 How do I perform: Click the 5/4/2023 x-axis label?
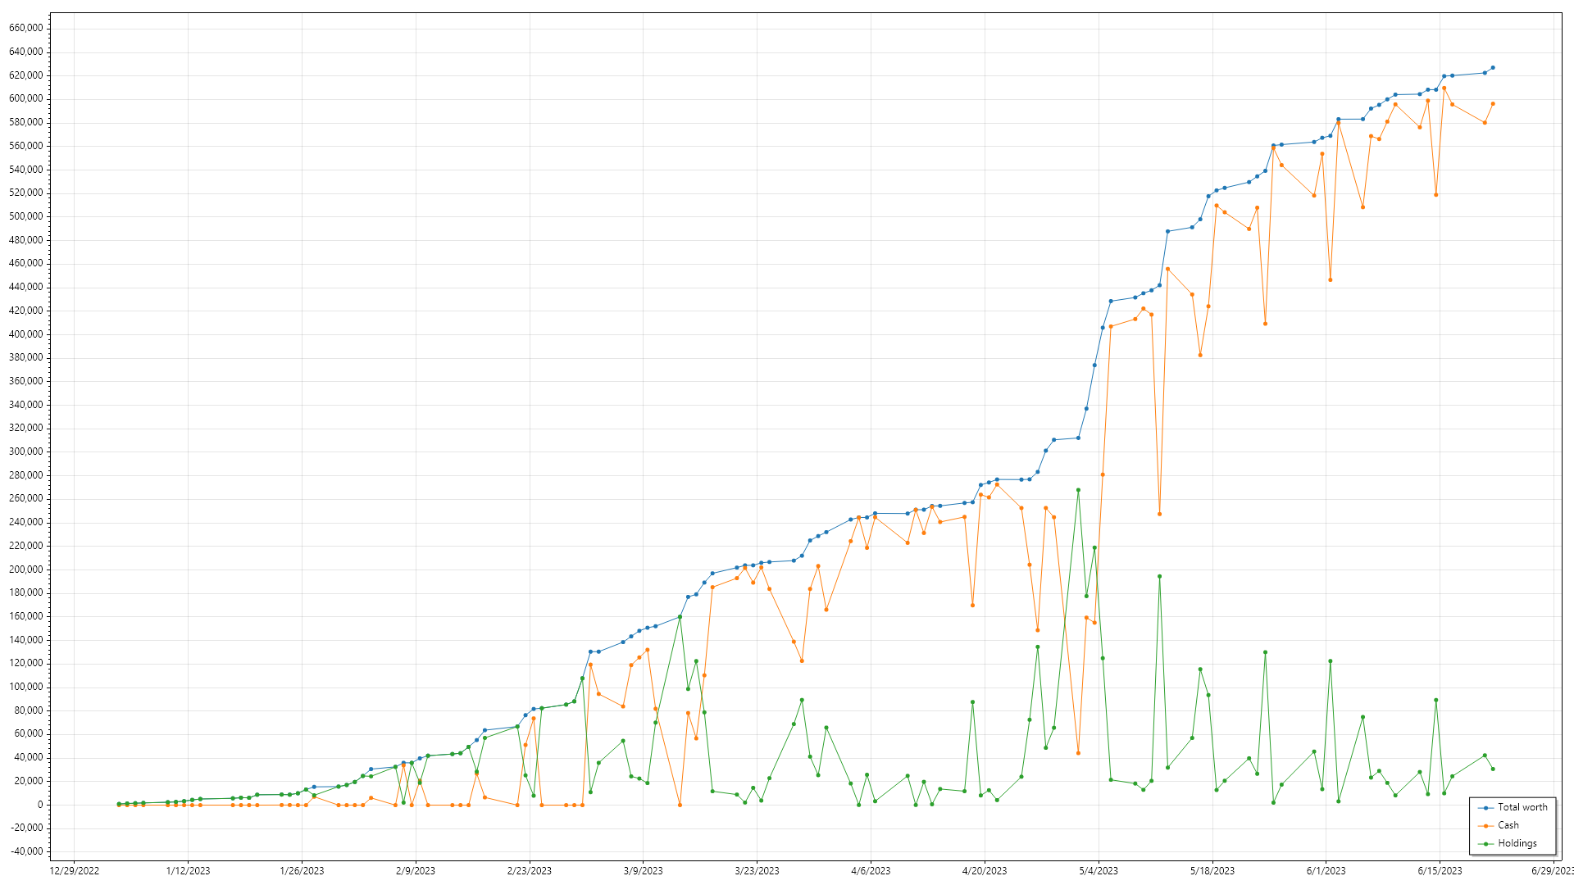click(1098, 871)
